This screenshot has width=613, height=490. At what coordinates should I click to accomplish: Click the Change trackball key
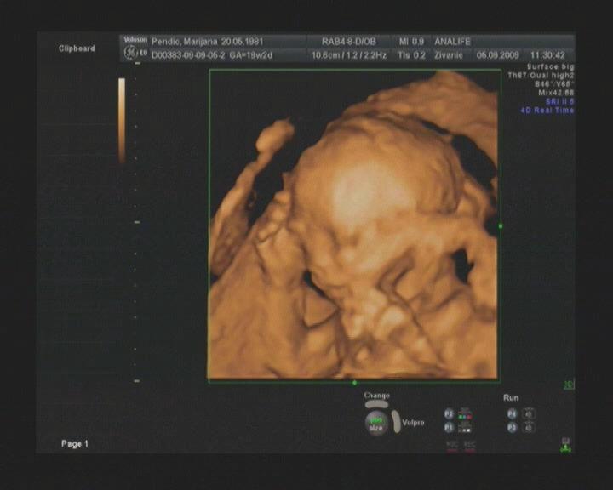coord(376,396)
